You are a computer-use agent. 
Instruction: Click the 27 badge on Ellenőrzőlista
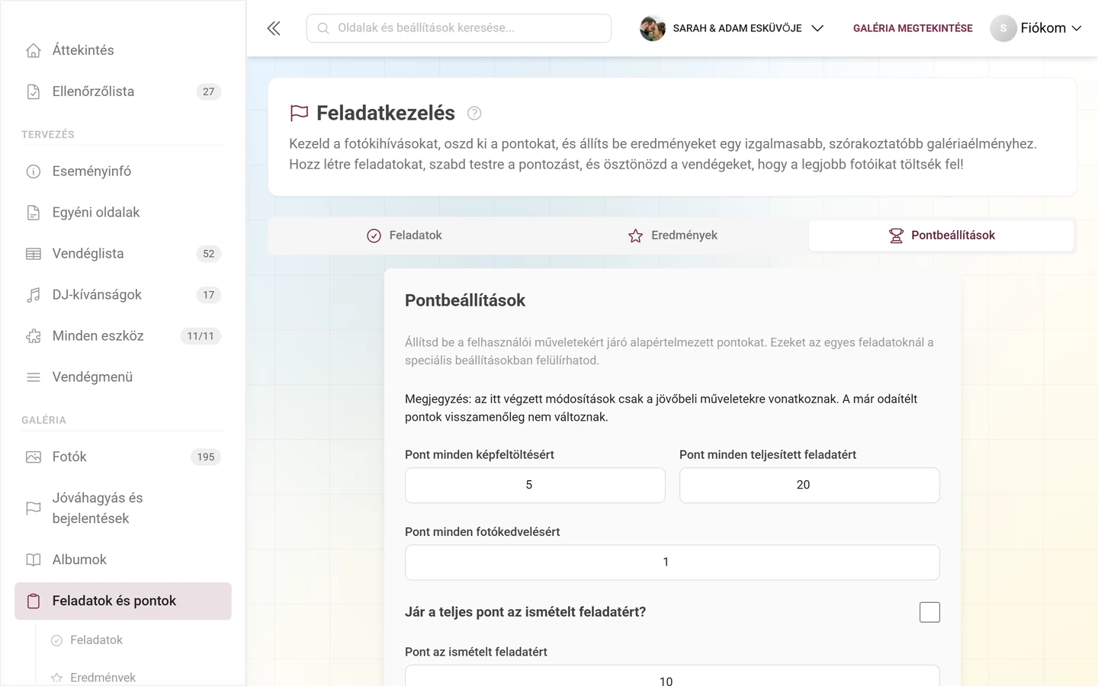coord(209,91)
